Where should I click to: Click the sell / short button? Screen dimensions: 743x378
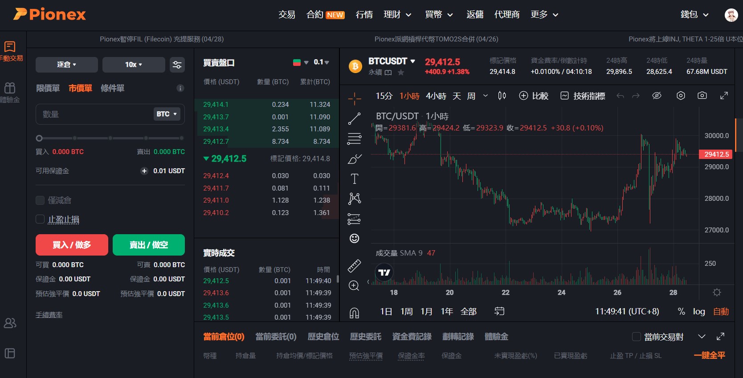pos(149,245)
